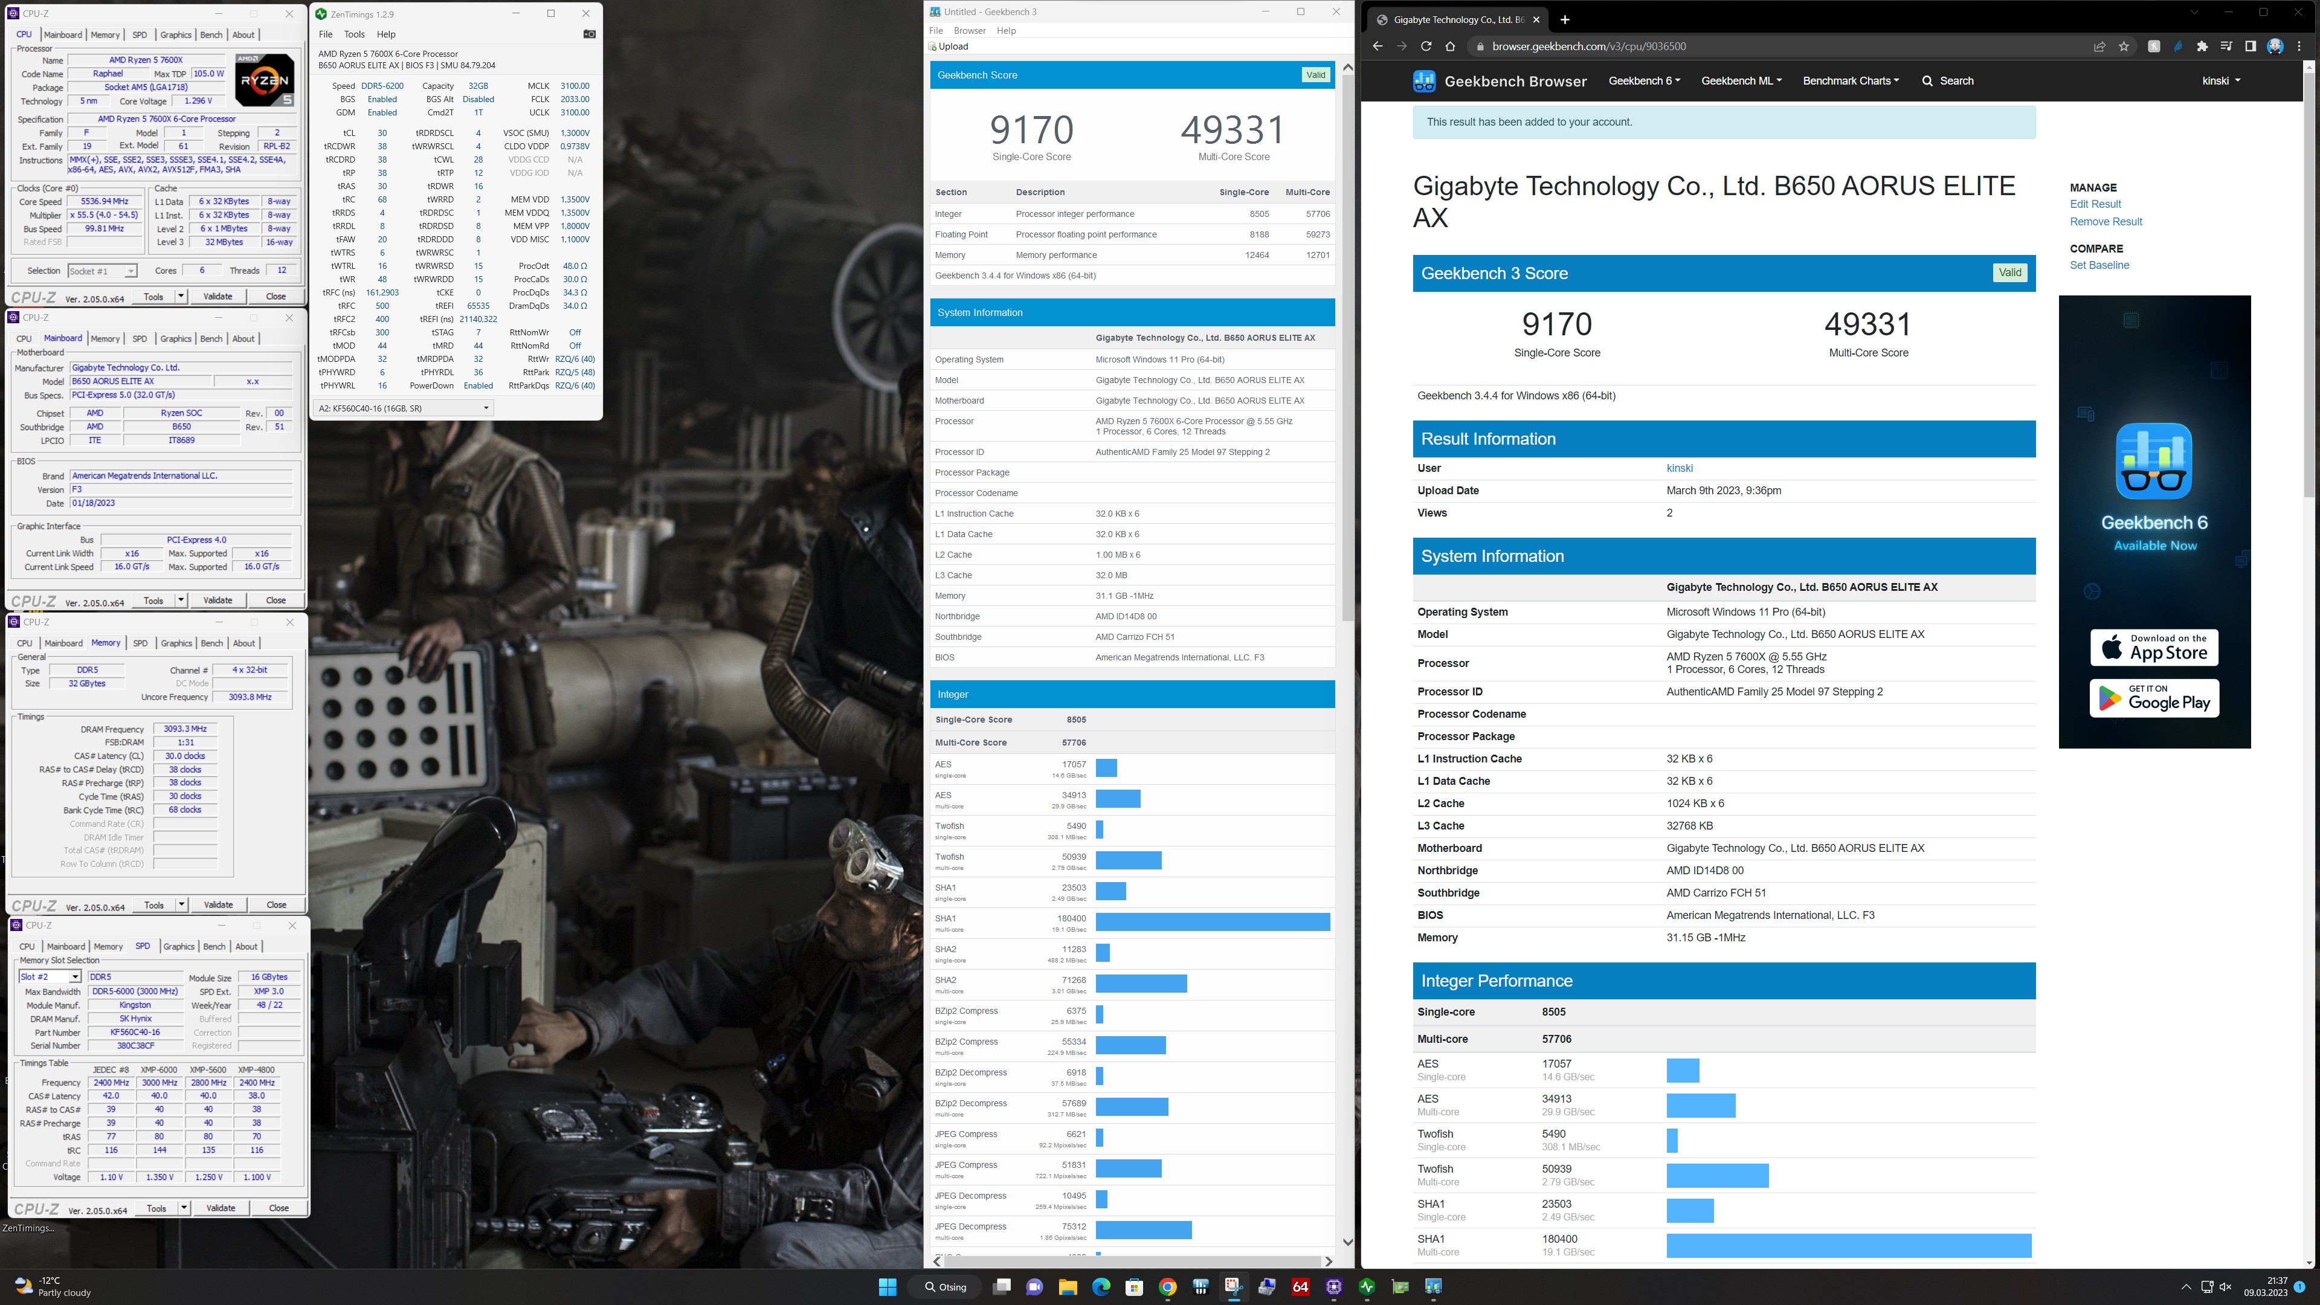2320x1305 pixels.
Task: Click the Set Baseline link
Action: (x=2099, y=266)
